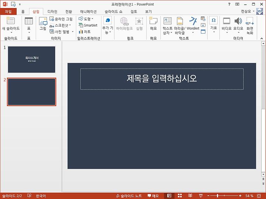
Task: Add a 메모 comment from ribbon
Action: click(x=153, y=24)
